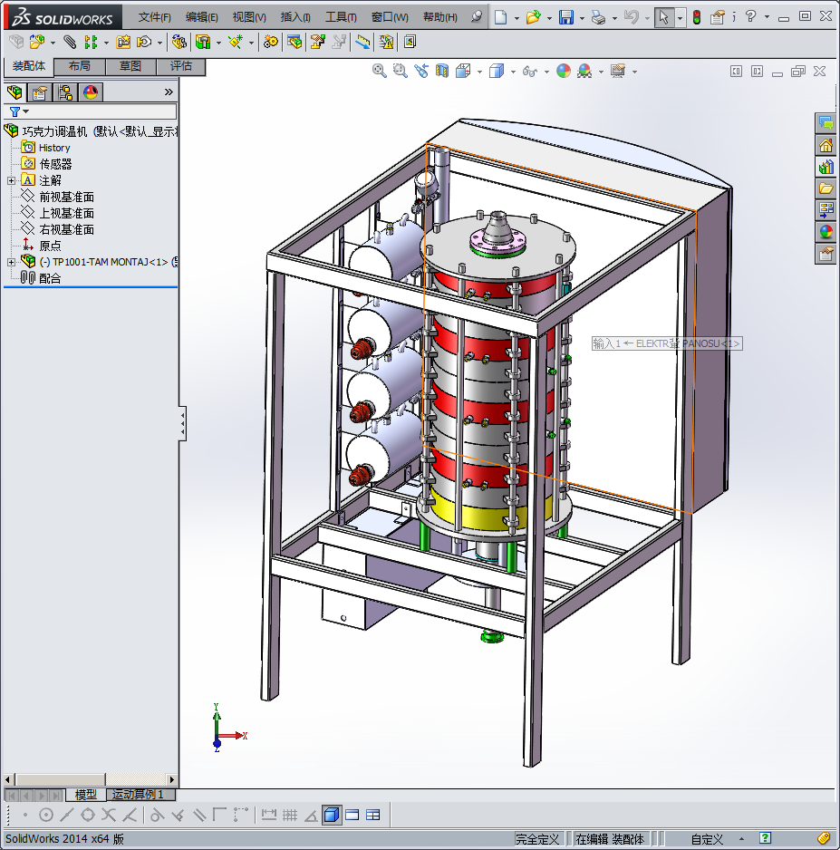This screenshot has width=840, height=850.
Task: Toggle the Select cursor tool
Action: [x=663, y=17]
